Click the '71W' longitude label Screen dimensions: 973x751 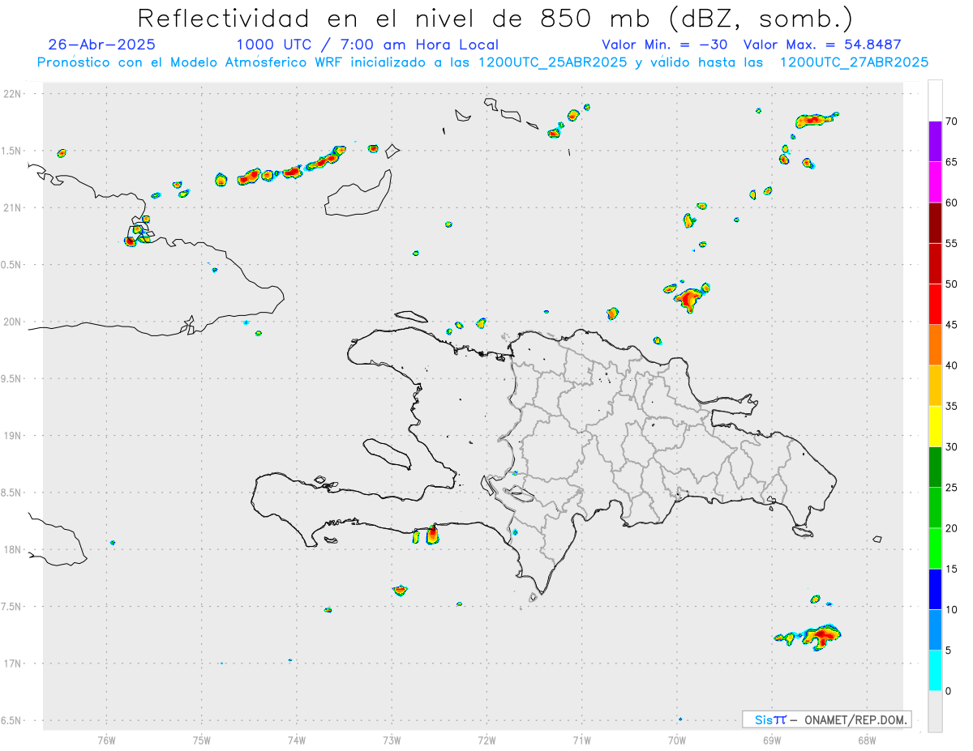[581, 740]
